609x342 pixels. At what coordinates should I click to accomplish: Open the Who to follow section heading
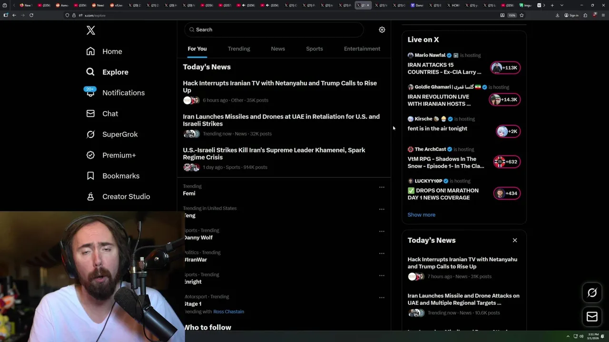pyautogui.click(x=207, y=327)
